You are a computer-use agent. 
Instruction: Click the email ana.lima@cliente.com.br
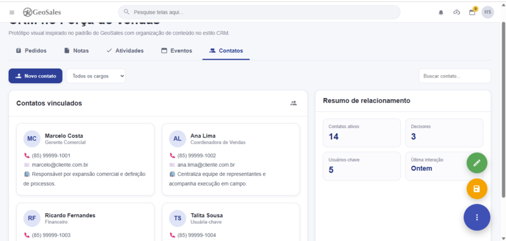(x=206, y=165)
